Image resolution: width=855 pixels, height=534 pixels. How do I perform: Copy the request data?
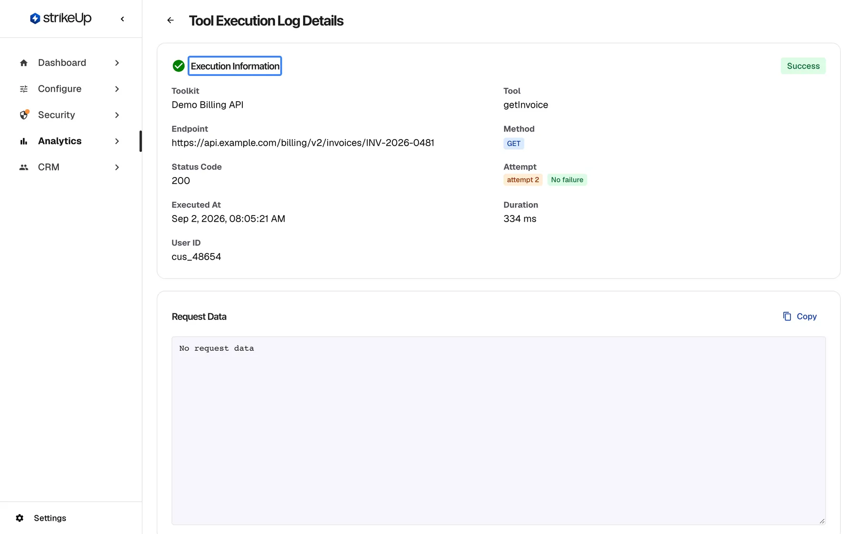800,316
